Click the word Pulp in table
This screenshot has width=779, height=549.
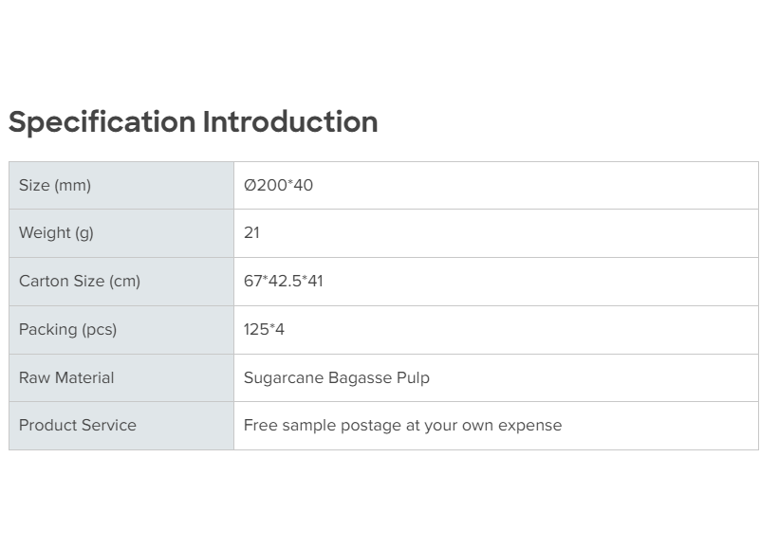click(414, 378)
